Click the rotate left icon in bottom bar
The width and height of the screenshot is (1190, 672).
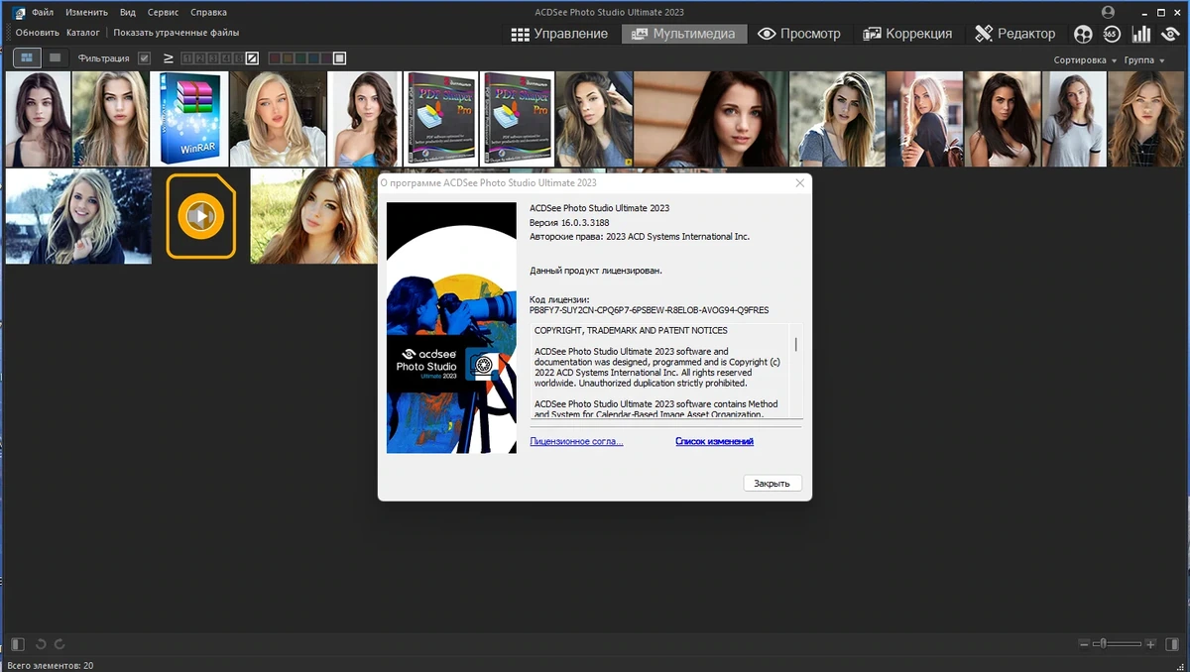click(41, 644)
